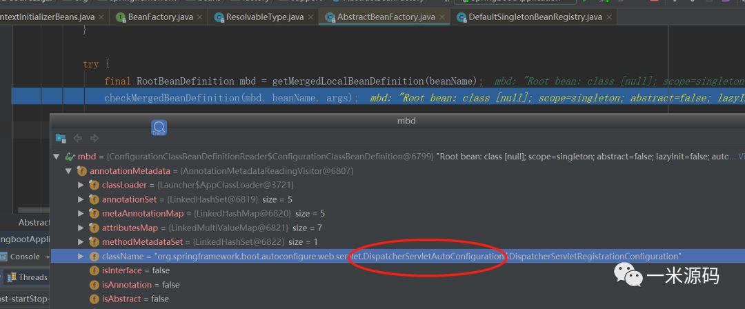The height and width of the screenshot is (309, 745).
Task: Select the mbd ConfigurationClassBeanDefinition@6799 root row
Action: coord(398,157)
